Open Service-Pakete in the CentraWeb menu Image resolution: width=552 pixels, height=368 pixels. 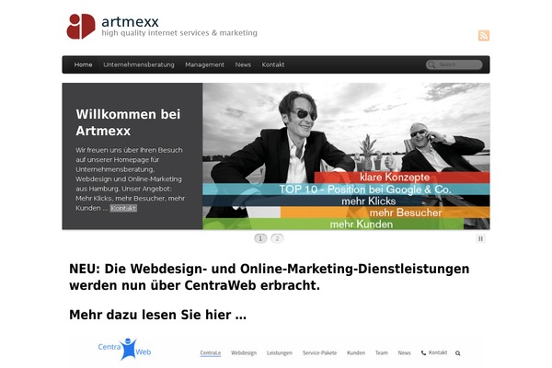click(x=319, y=353)
